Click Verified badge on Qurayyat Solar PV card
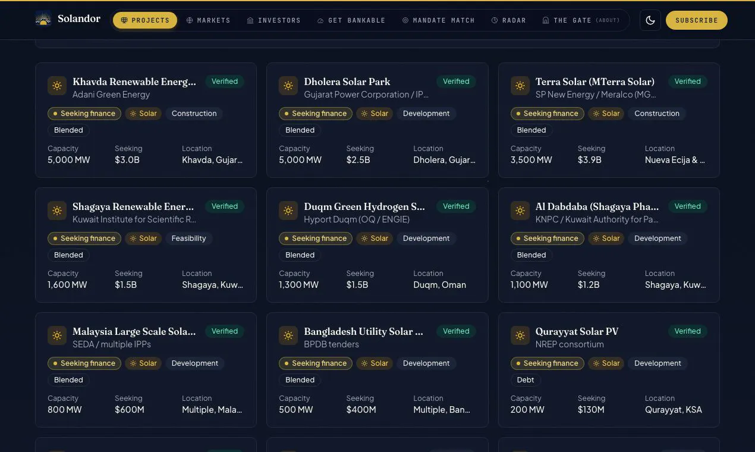 [x=688, y=331]
